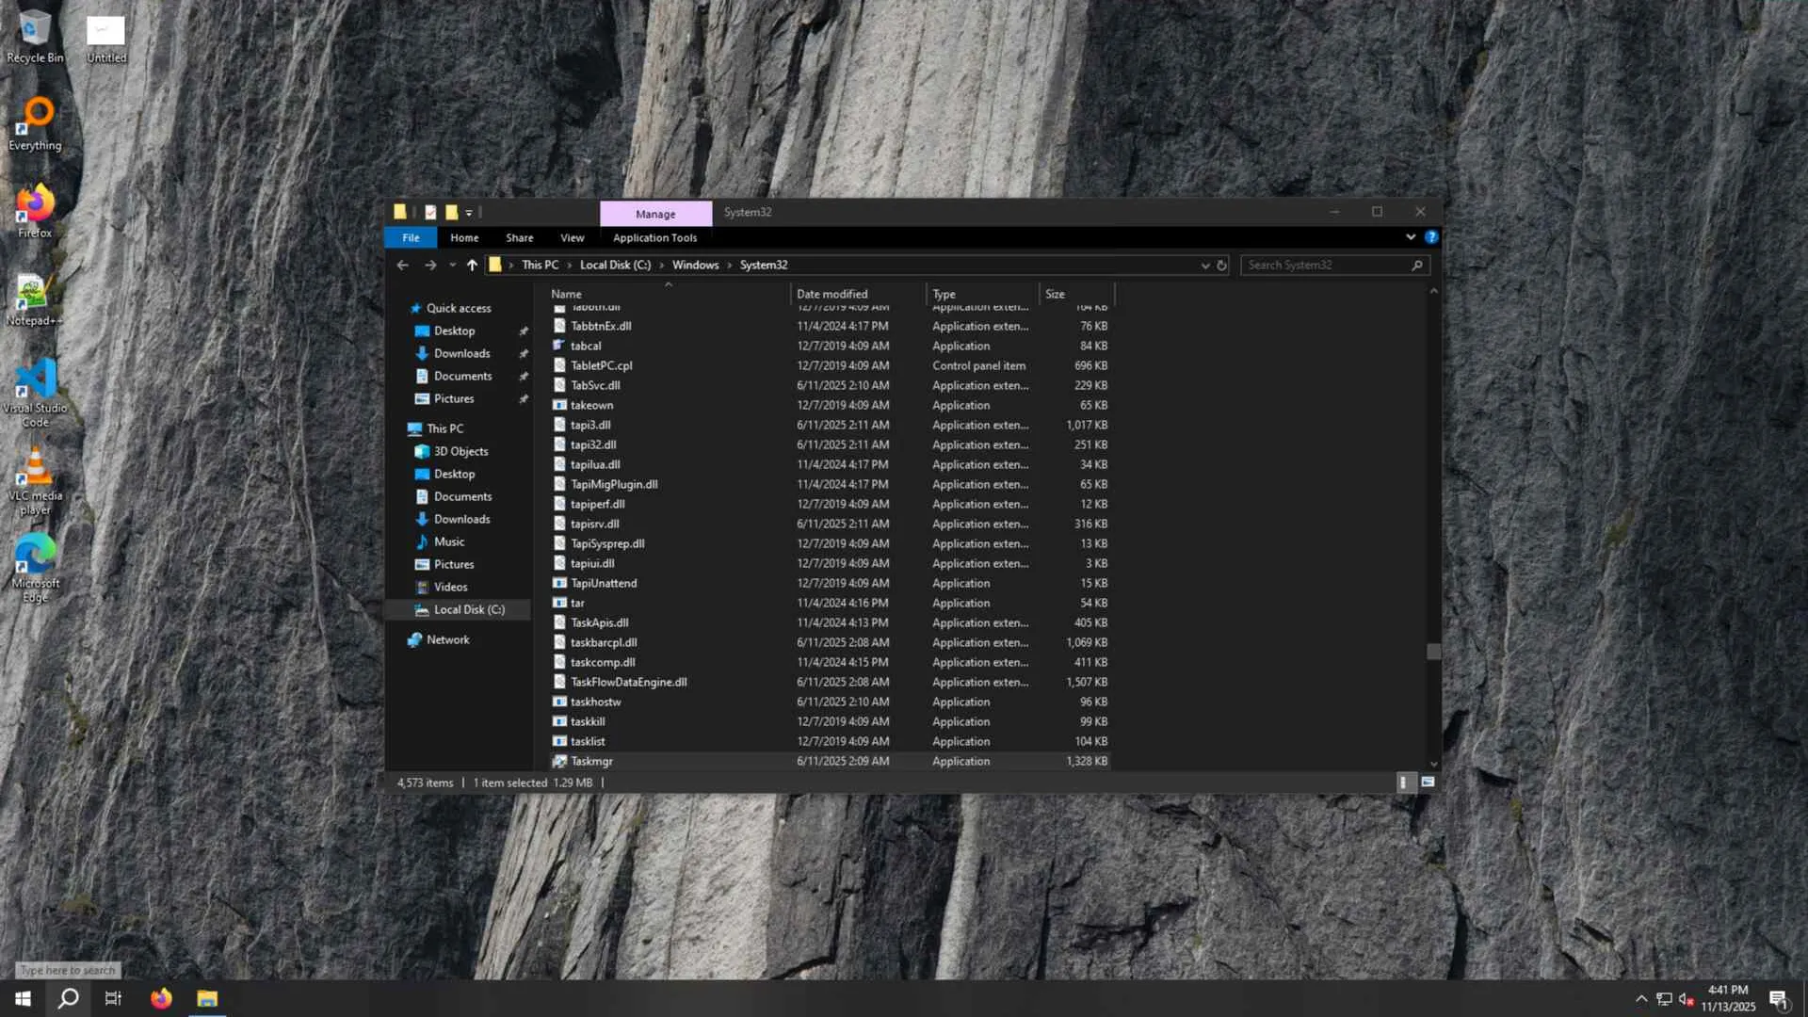Screen dimensions: 1808x1017
Task: Open Task View from the taskbar
Action: (113, 998)
